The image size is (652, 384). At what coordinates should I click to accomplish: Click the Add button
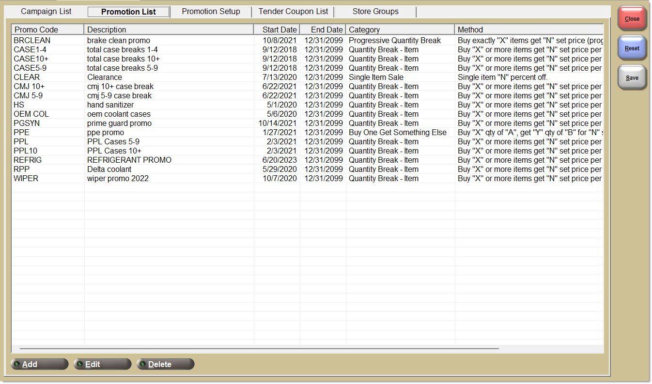39,364
